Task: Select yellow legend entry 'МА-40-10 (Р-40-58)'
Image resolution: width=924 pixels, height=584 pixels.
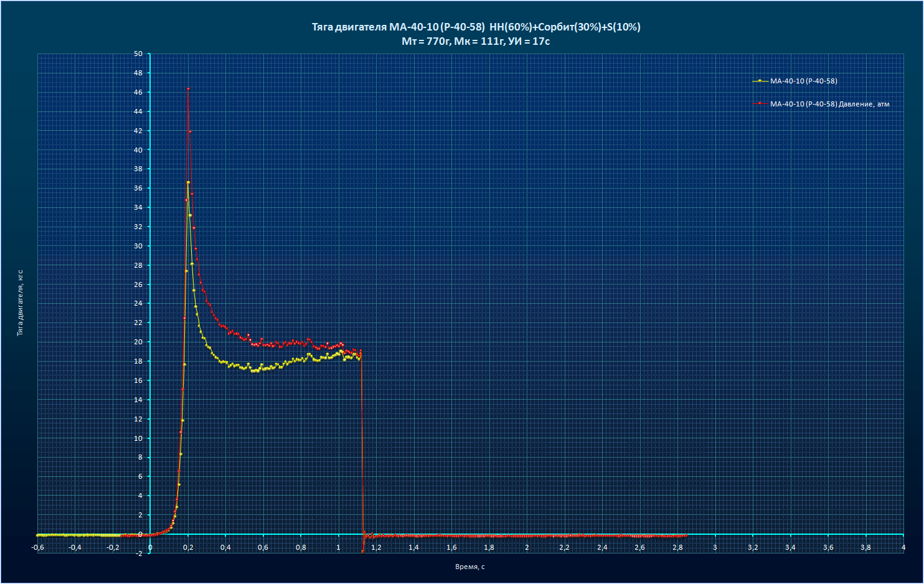Action: pyautogui.click(x=803, y=81)
